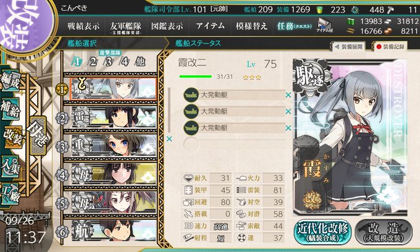Open the アイテム屋 item shop icon
Viewport: 420px width, 252px height.
[x=324, y=26]
